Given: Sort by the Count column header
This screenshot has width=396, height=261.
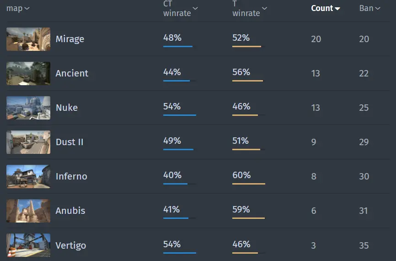Looking at the screenshot, I should click(325, 8).
